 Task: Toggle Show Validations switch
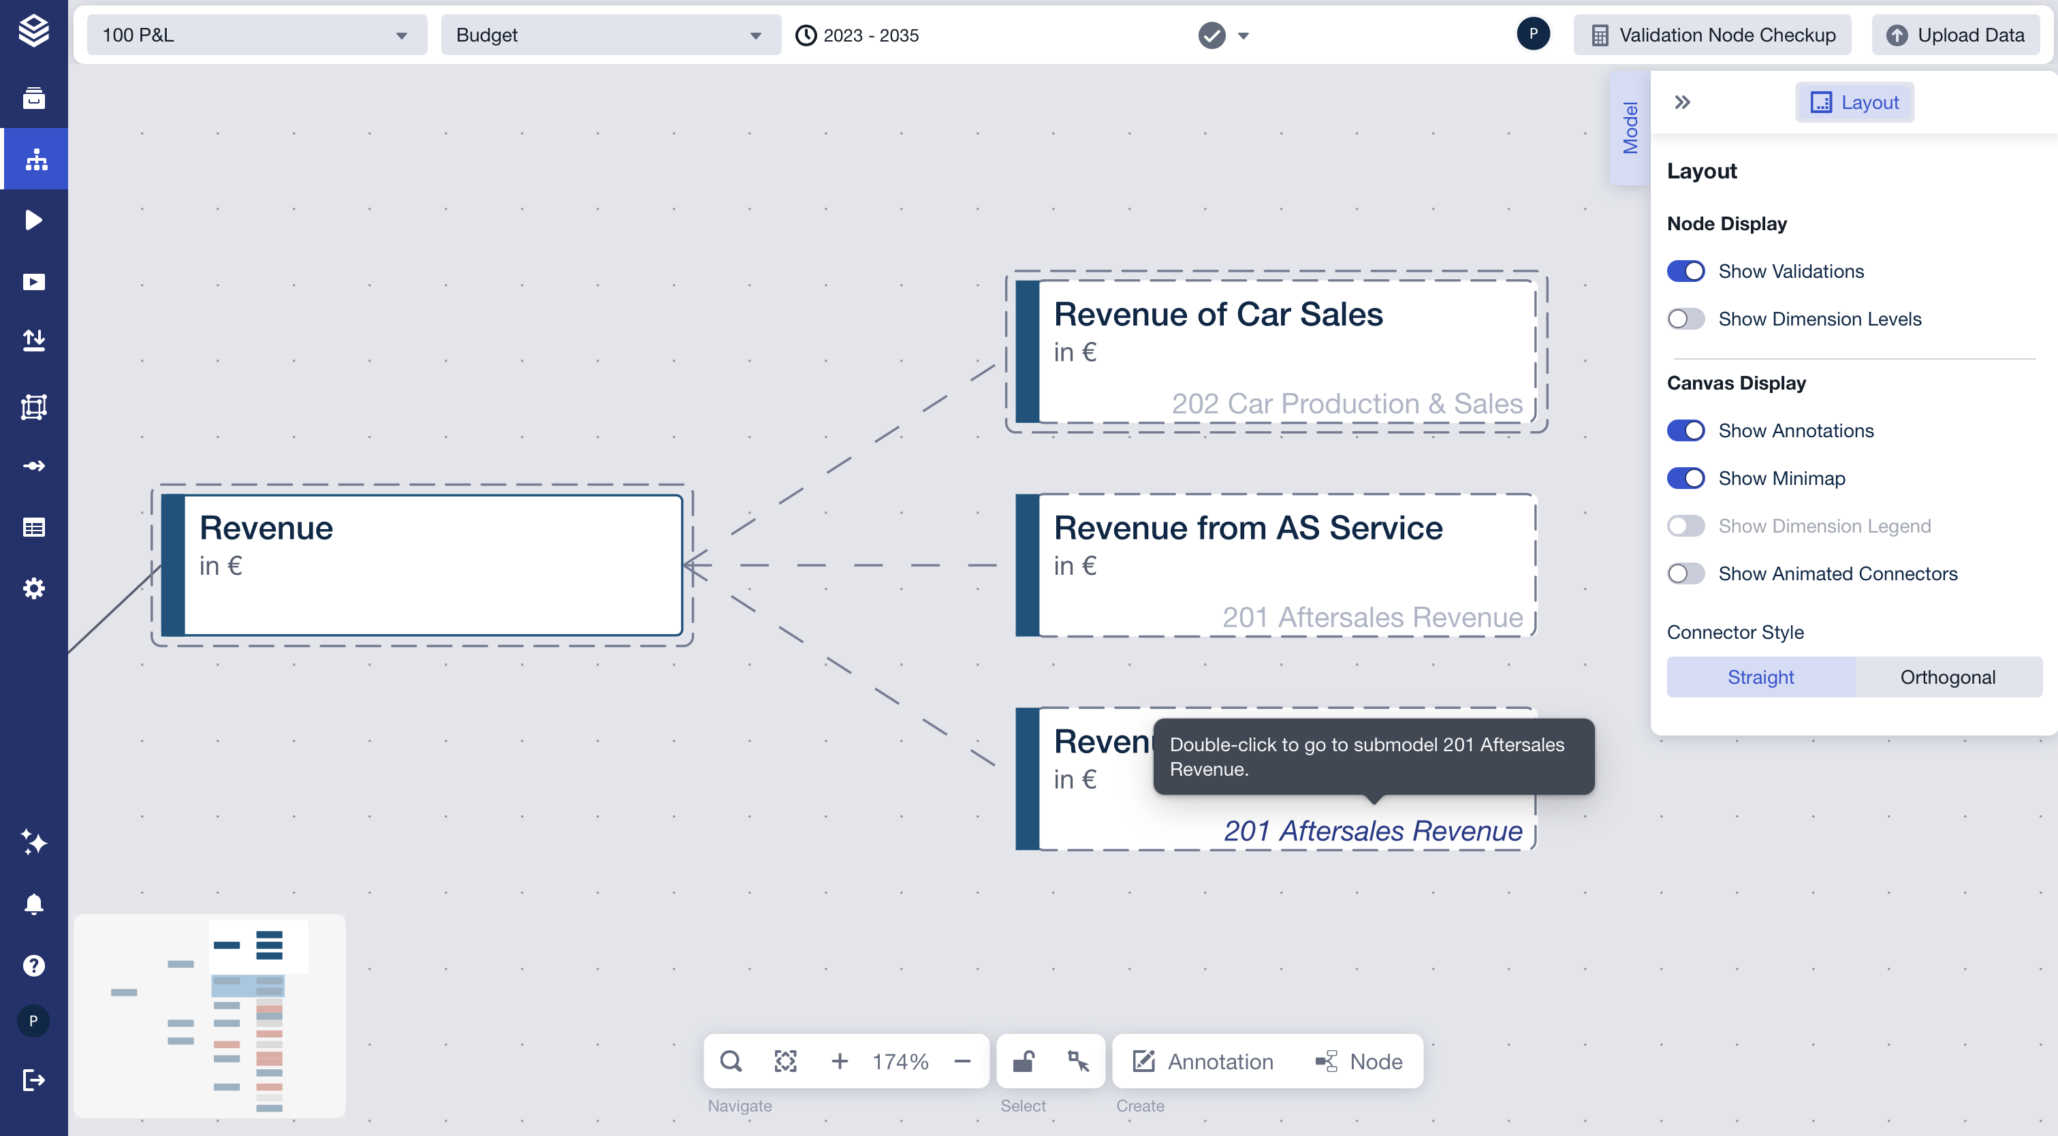click(x=1685, y=272)
